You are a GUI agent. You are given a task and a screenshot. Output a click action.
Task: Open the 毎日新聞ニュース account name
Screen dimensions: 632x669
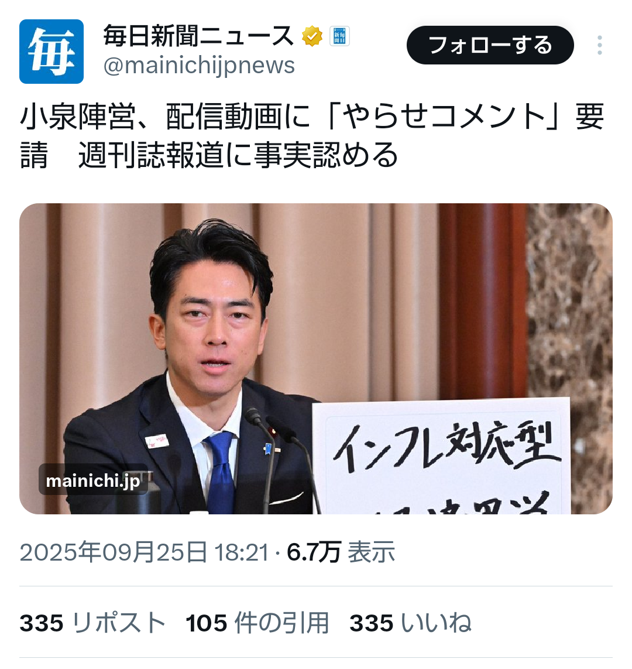pos(198,35)
